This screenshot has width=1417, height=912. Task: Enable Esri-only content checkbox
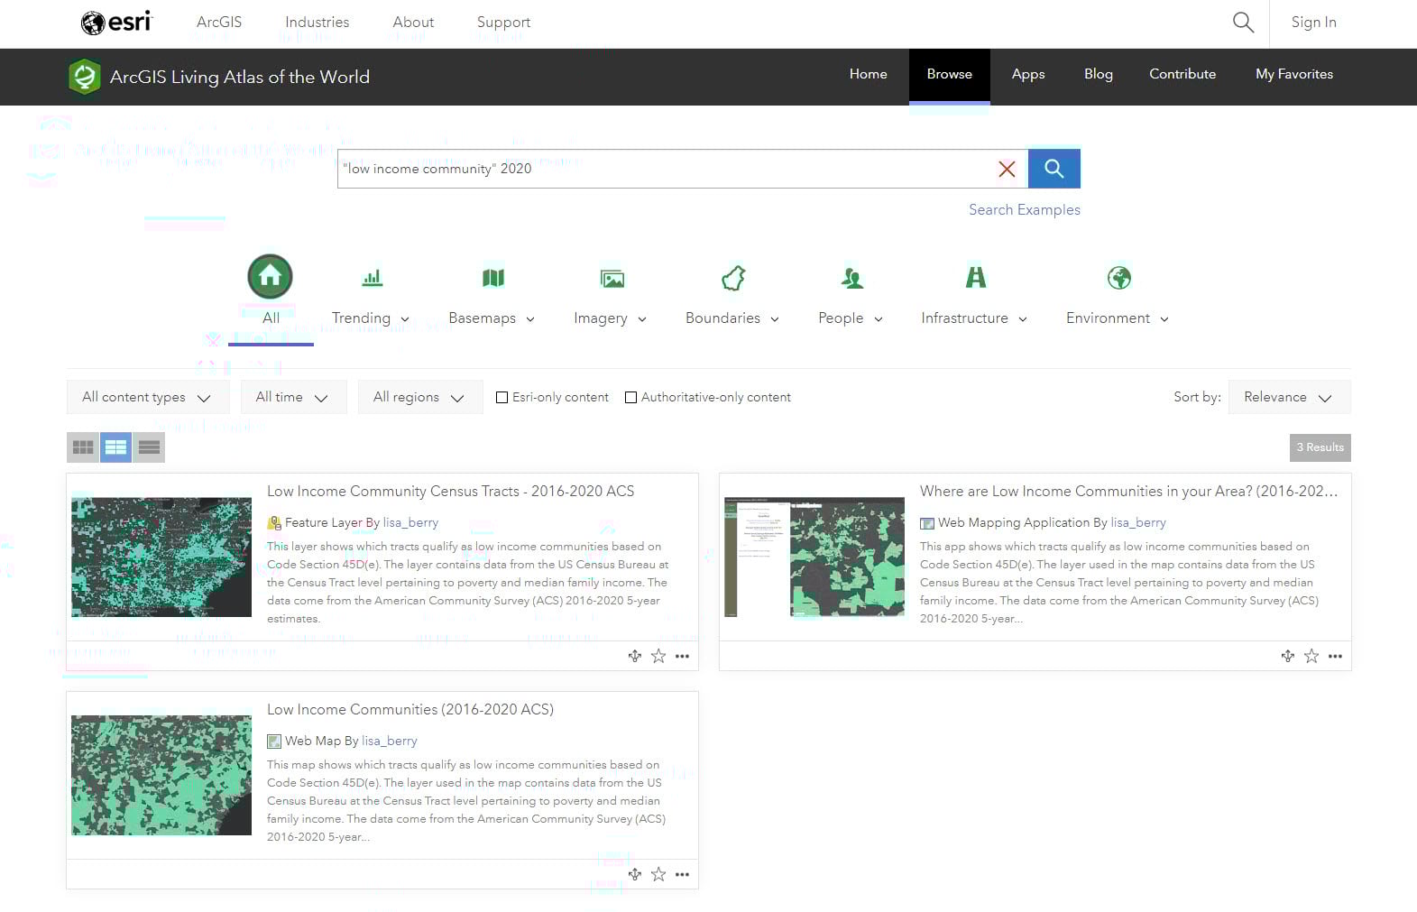(502, 397)
